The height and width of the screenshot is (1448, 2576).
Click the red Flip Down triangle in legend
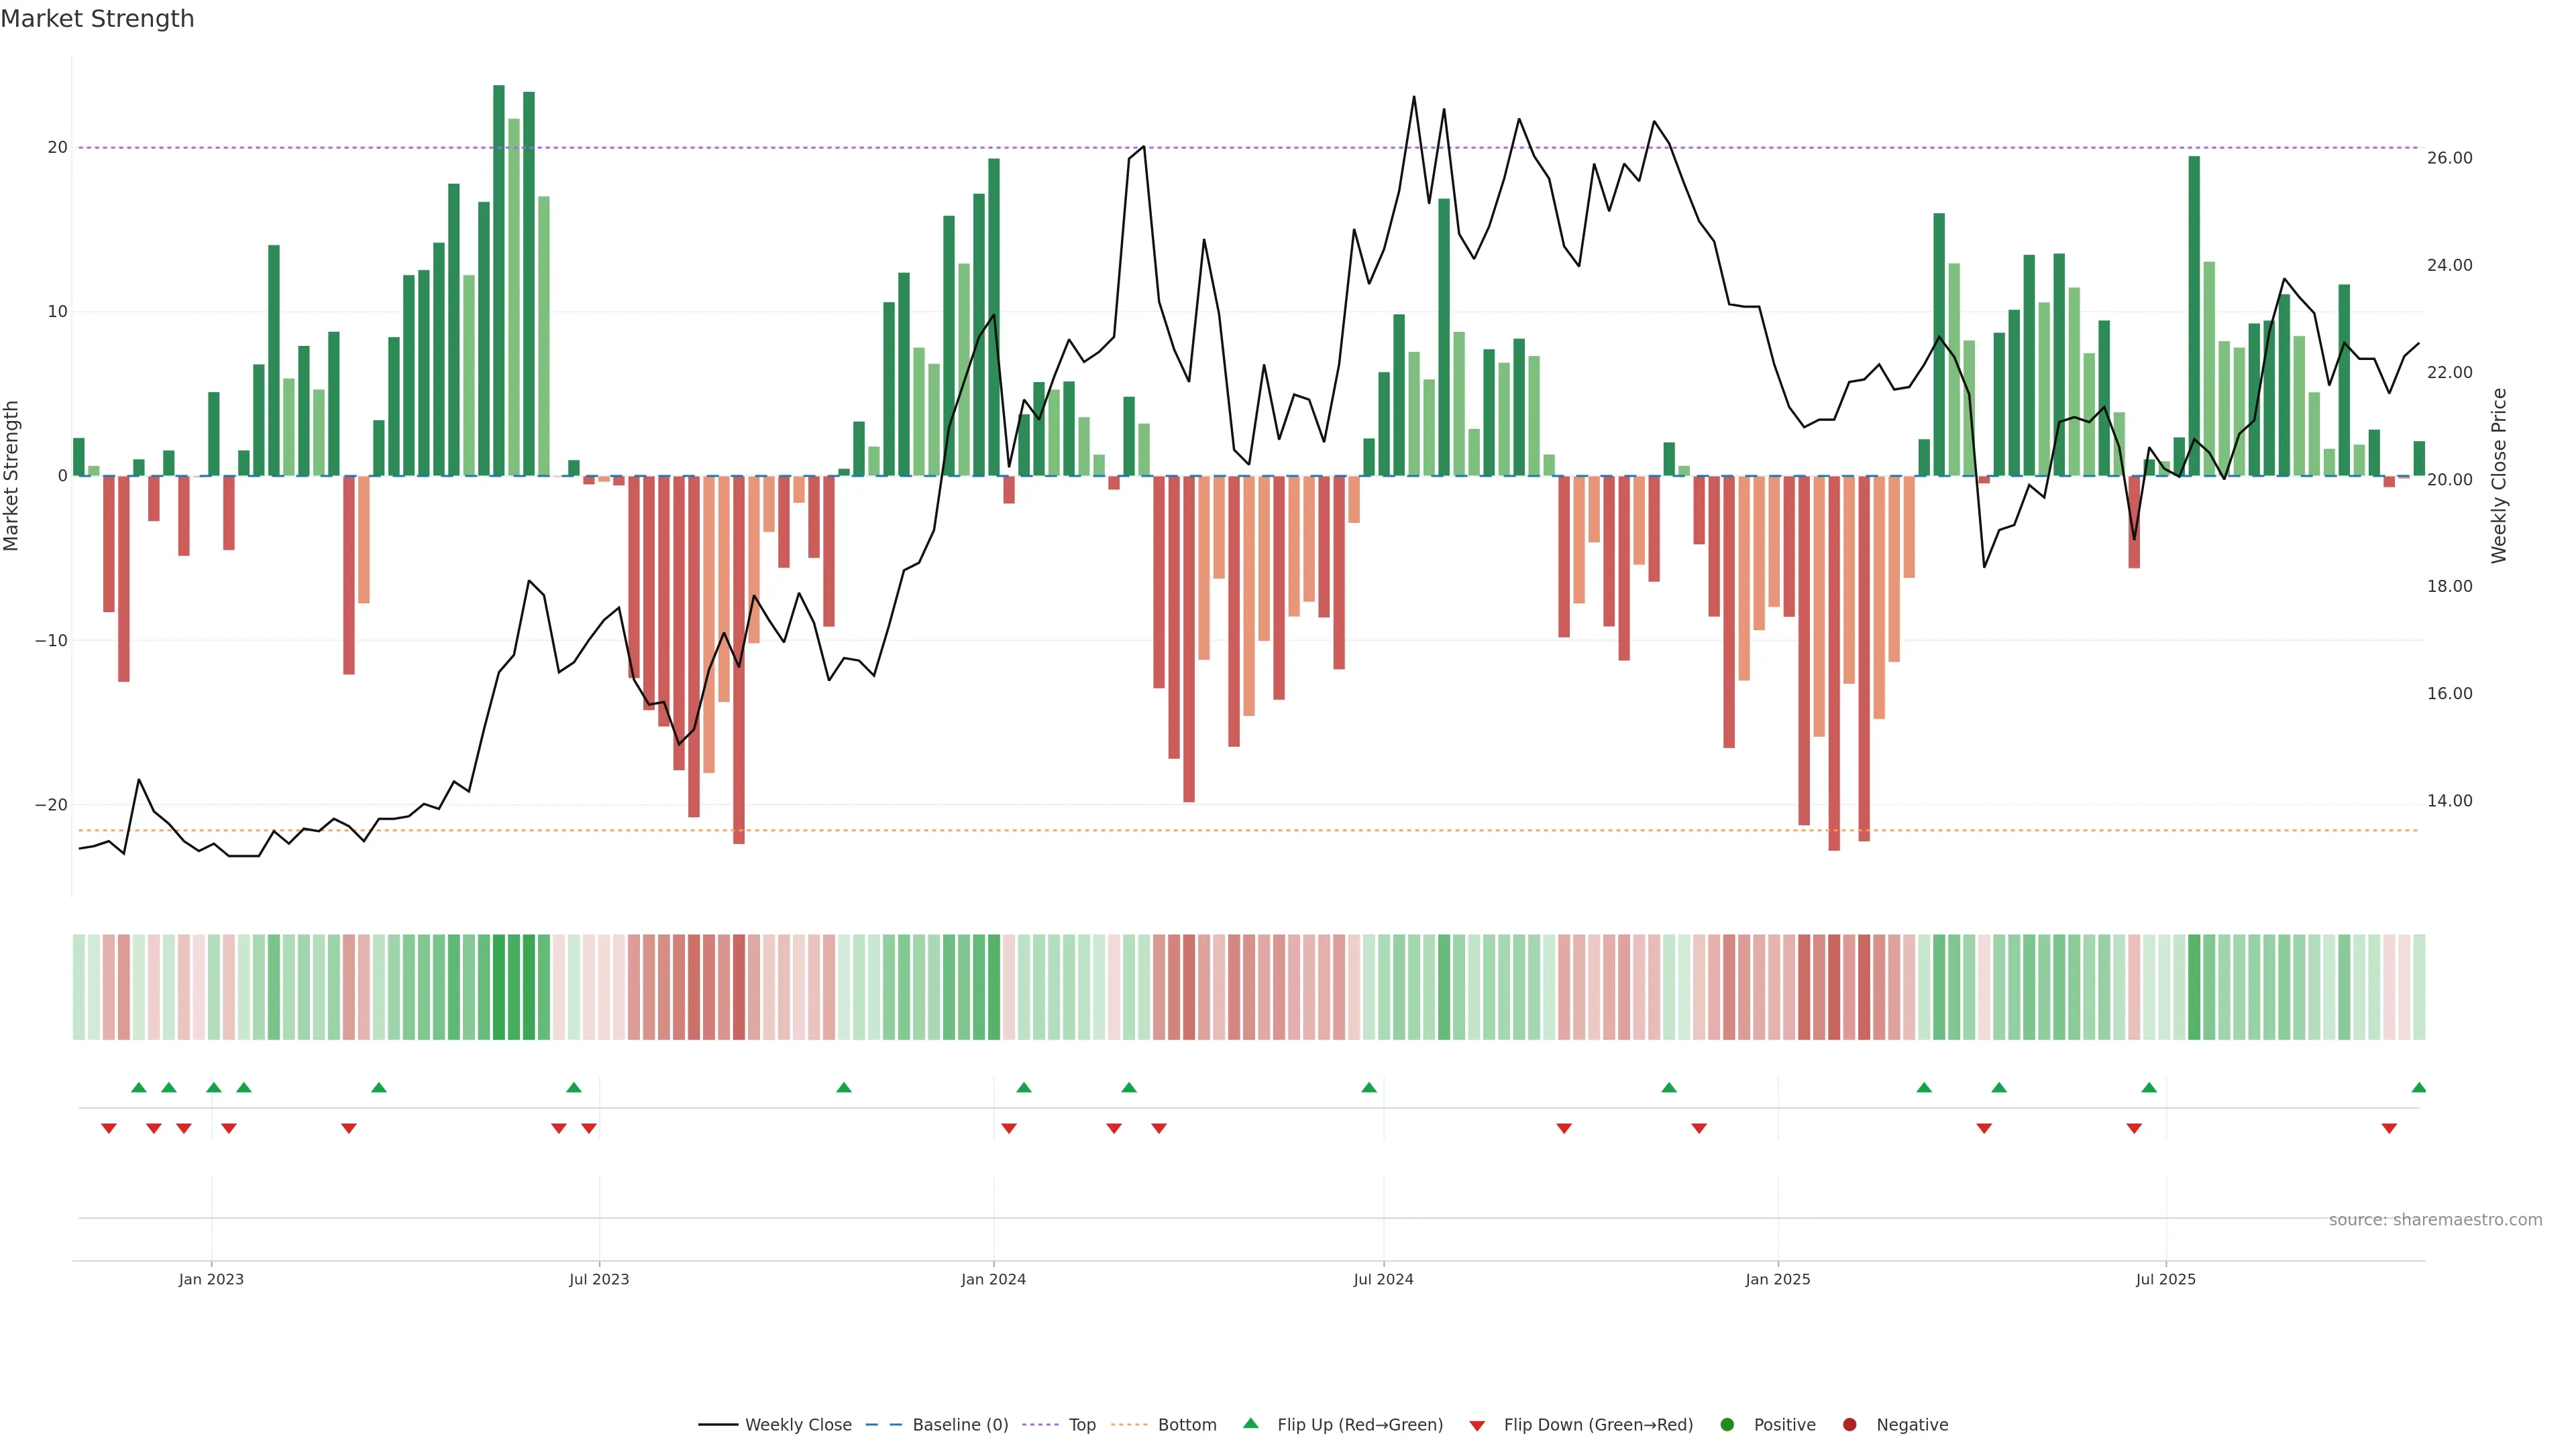click(x=1477, y=1426)
